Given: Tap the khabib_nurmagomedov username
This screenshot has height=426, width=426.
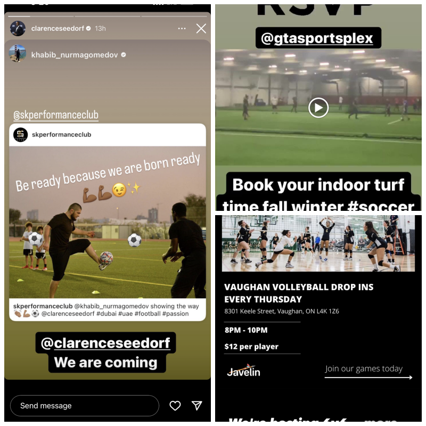Looking at the screenshot, I should pos(75,55).
